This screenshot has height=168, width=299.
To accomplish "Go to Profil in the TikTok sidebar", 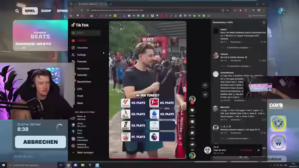I will pyautogui.click(x=80, y=96).
